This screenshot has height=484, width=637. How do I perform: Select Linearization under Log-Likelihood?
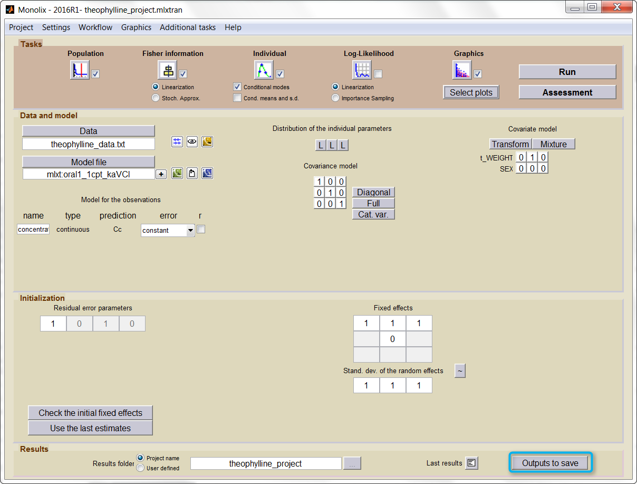335,87
